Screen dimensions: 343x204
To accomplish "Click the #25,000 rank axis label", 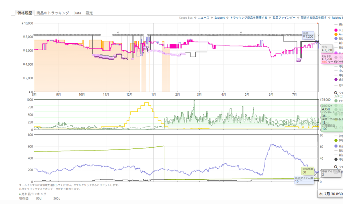I will [x=325, y=100].
